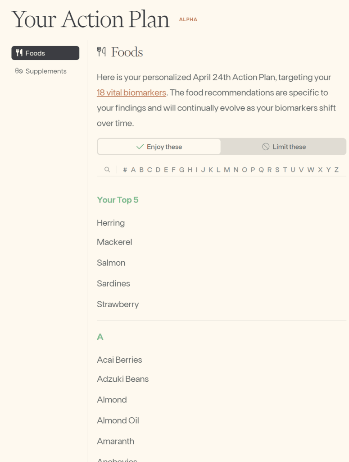
Task: Choose Strawberry in the top five list
Action: (x=118, y=304)
